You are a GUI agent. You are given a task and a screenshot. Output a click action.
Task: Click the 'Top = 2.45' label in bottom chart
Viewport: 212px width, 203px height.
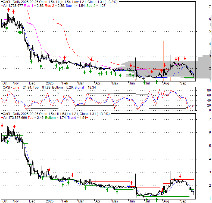[36, 118]
